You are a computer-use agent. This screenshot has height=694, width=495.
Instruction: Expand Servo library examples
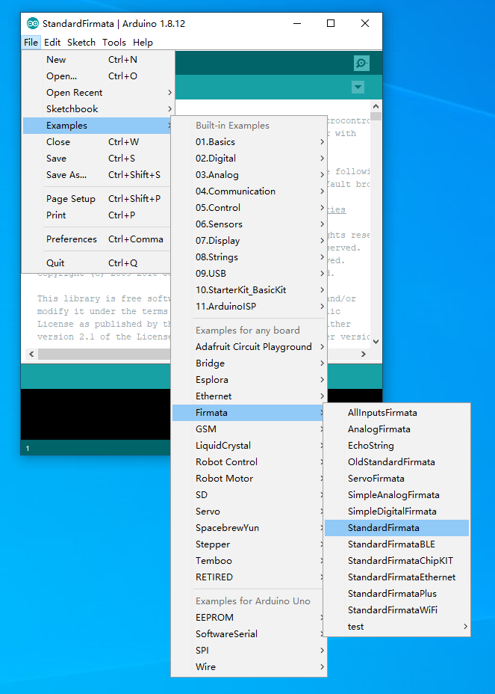pos(249,512)
